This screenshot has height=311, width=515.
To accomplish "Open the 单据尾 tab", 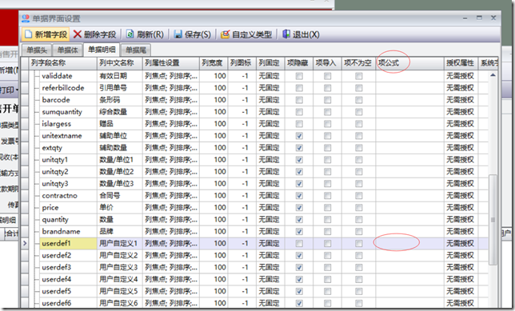I will click(x=136, y=50).
